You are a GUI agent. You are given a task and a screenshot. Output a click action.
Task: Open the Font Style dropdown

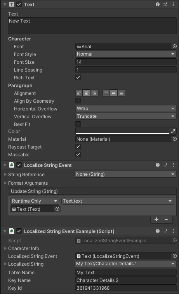(x=126, y=54)
